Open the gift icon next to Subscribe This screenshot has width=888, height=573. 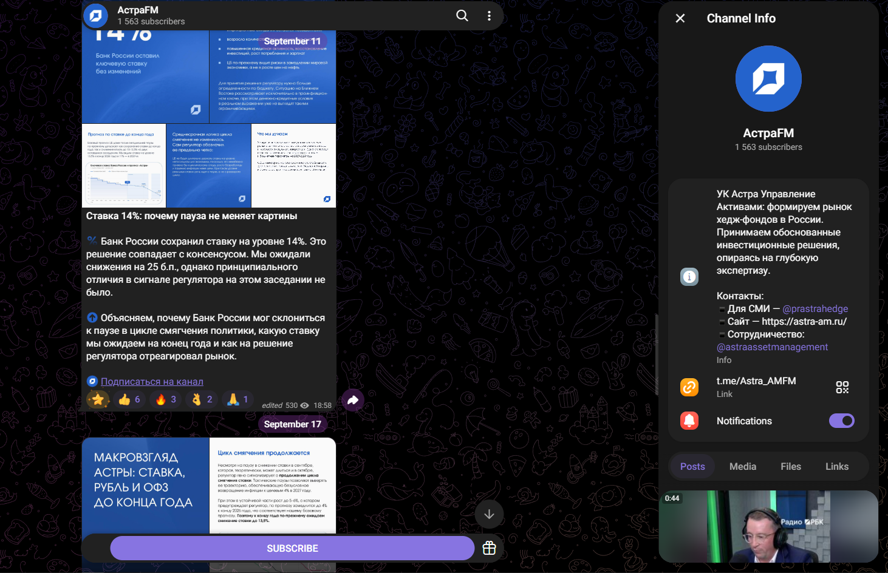[x=489, y=548]
